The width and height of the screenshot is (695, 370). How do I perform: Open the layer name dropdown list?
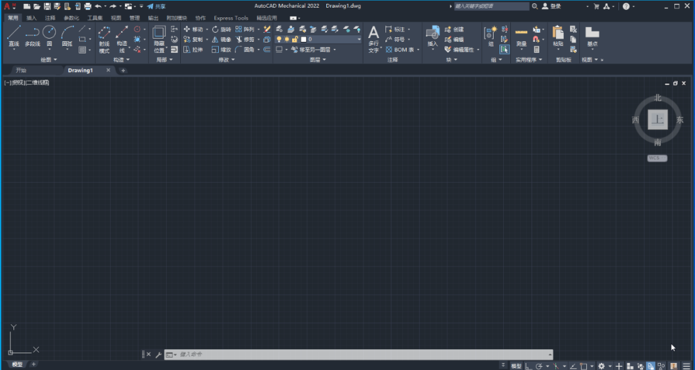(x=358, y=39)
